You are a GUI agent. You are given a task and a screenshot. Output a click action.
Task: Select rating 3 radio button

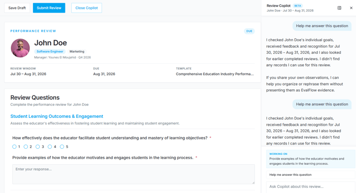point(38,147)
